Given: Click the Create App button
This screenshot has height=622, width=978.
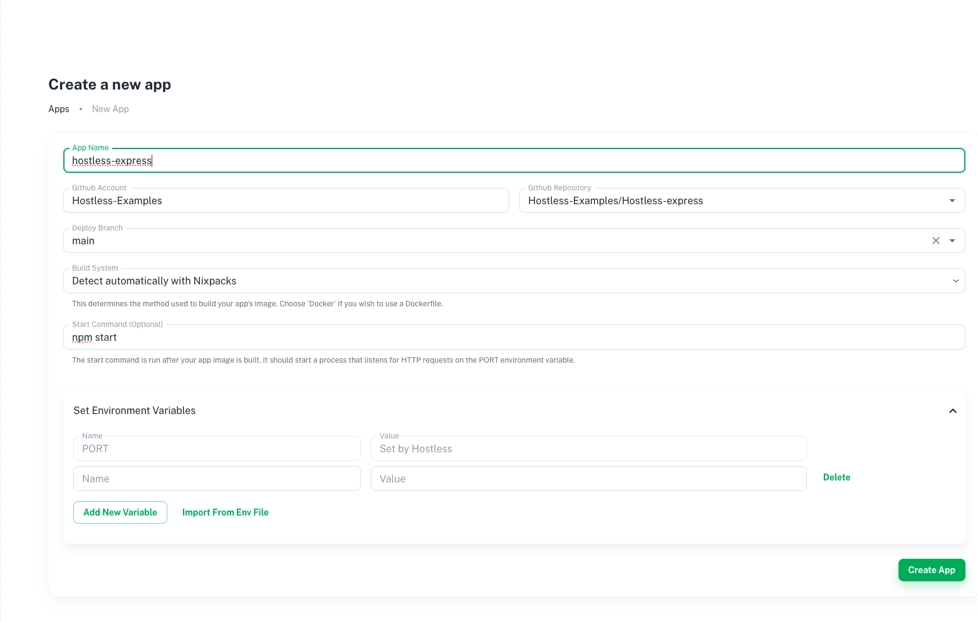Looking at the screenshot, I should [x=932, y=570].
